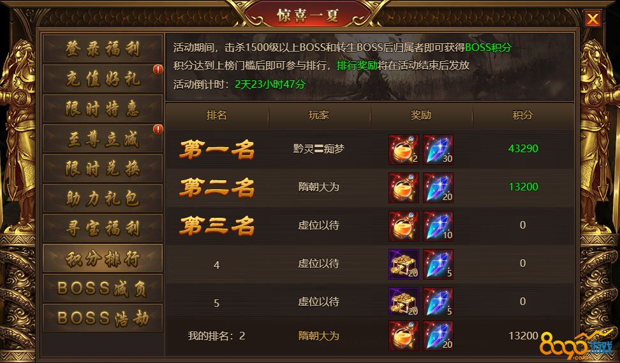
Task: Click rank 5 gold treasure chest reward
Action: (x=404, y=301)
